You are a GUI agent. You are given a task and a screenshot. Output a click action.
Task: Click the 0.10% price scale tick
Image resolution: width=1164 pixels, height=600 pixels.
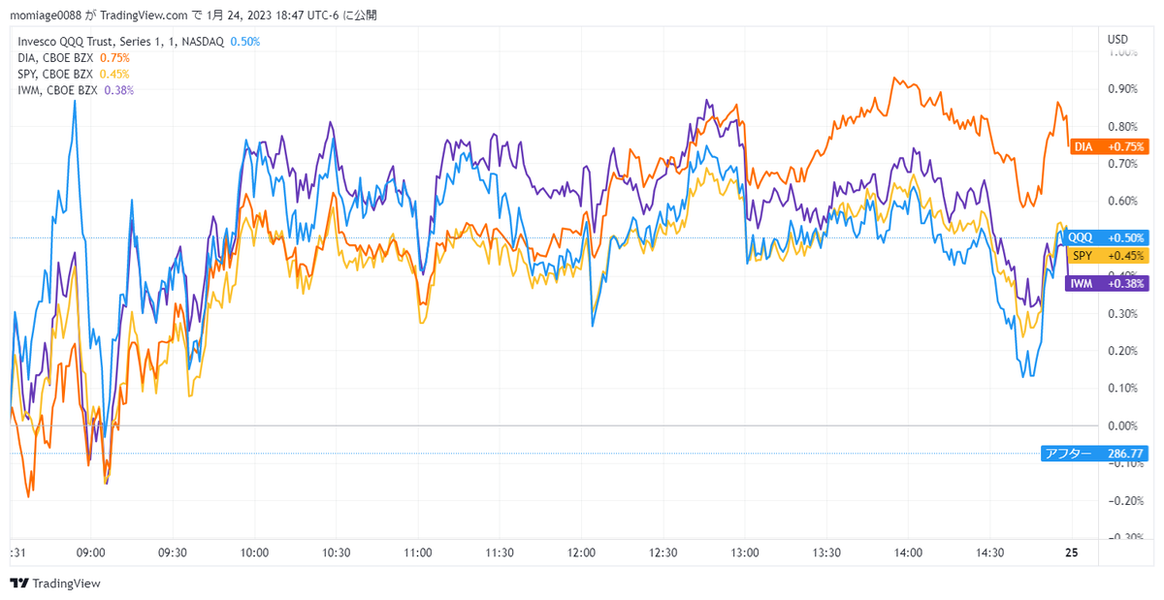coord(1123,388)
